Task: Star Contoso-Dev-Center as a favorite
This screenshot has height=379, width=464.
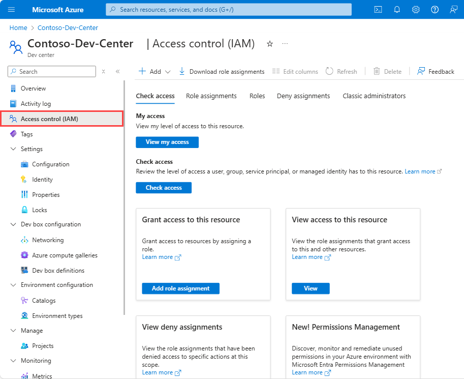Action: pos(269,44)
